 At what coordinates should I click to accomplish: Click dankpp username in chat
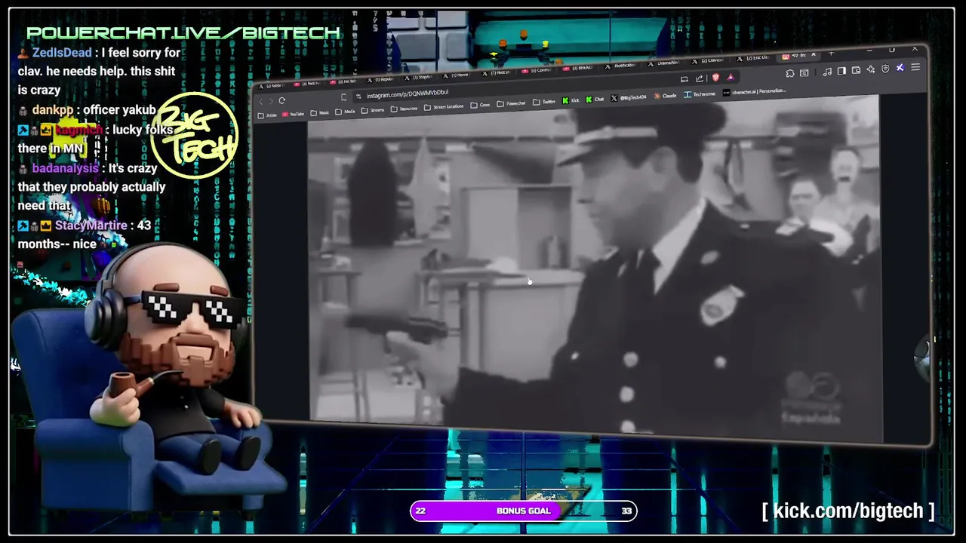(53, 110)
